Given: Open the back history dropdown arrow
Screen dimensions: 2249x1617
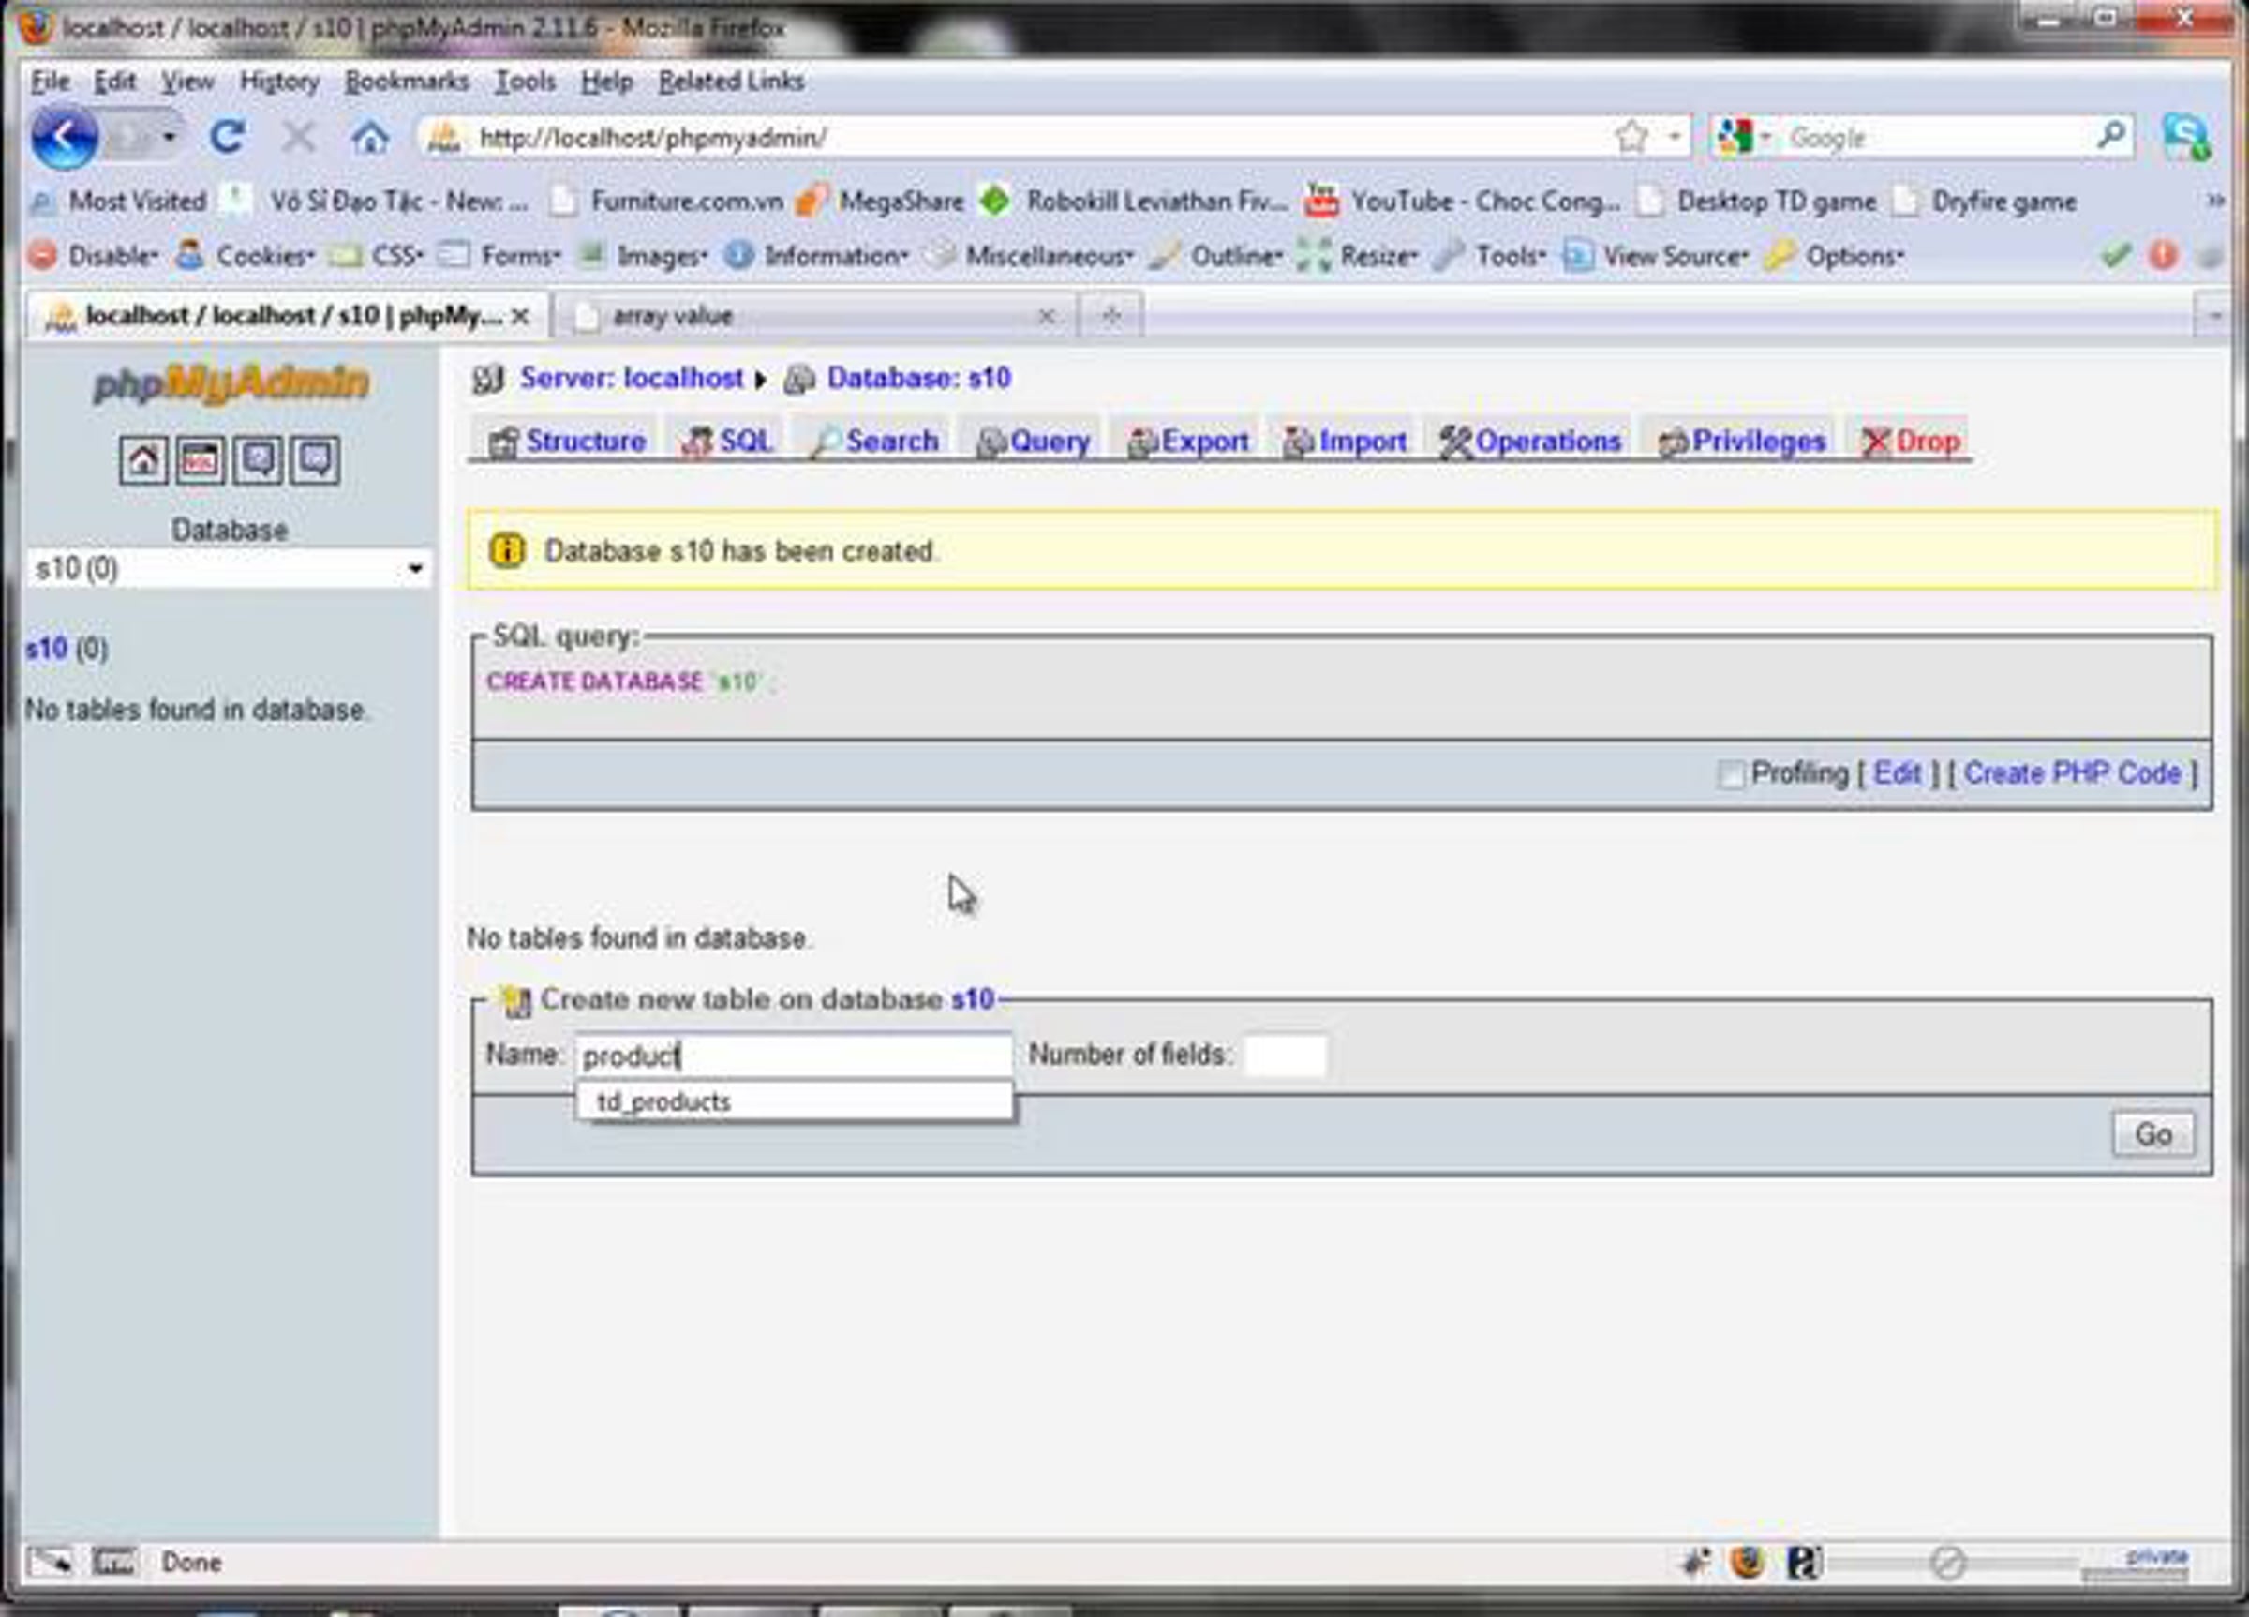Looking at the screenshot, I should pos(170,136).
